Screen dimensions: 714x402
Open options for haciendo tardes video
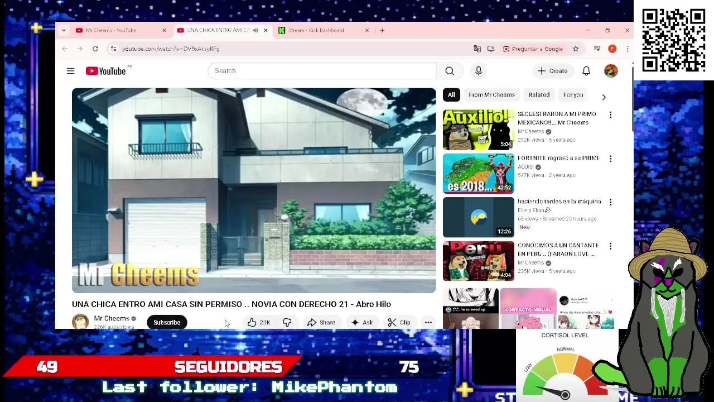click(610, 202)
